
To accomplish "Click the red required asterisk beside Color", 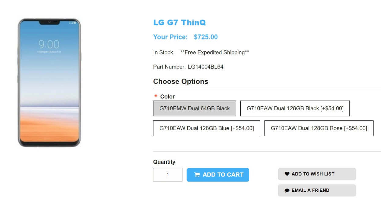I will [156, 96].
